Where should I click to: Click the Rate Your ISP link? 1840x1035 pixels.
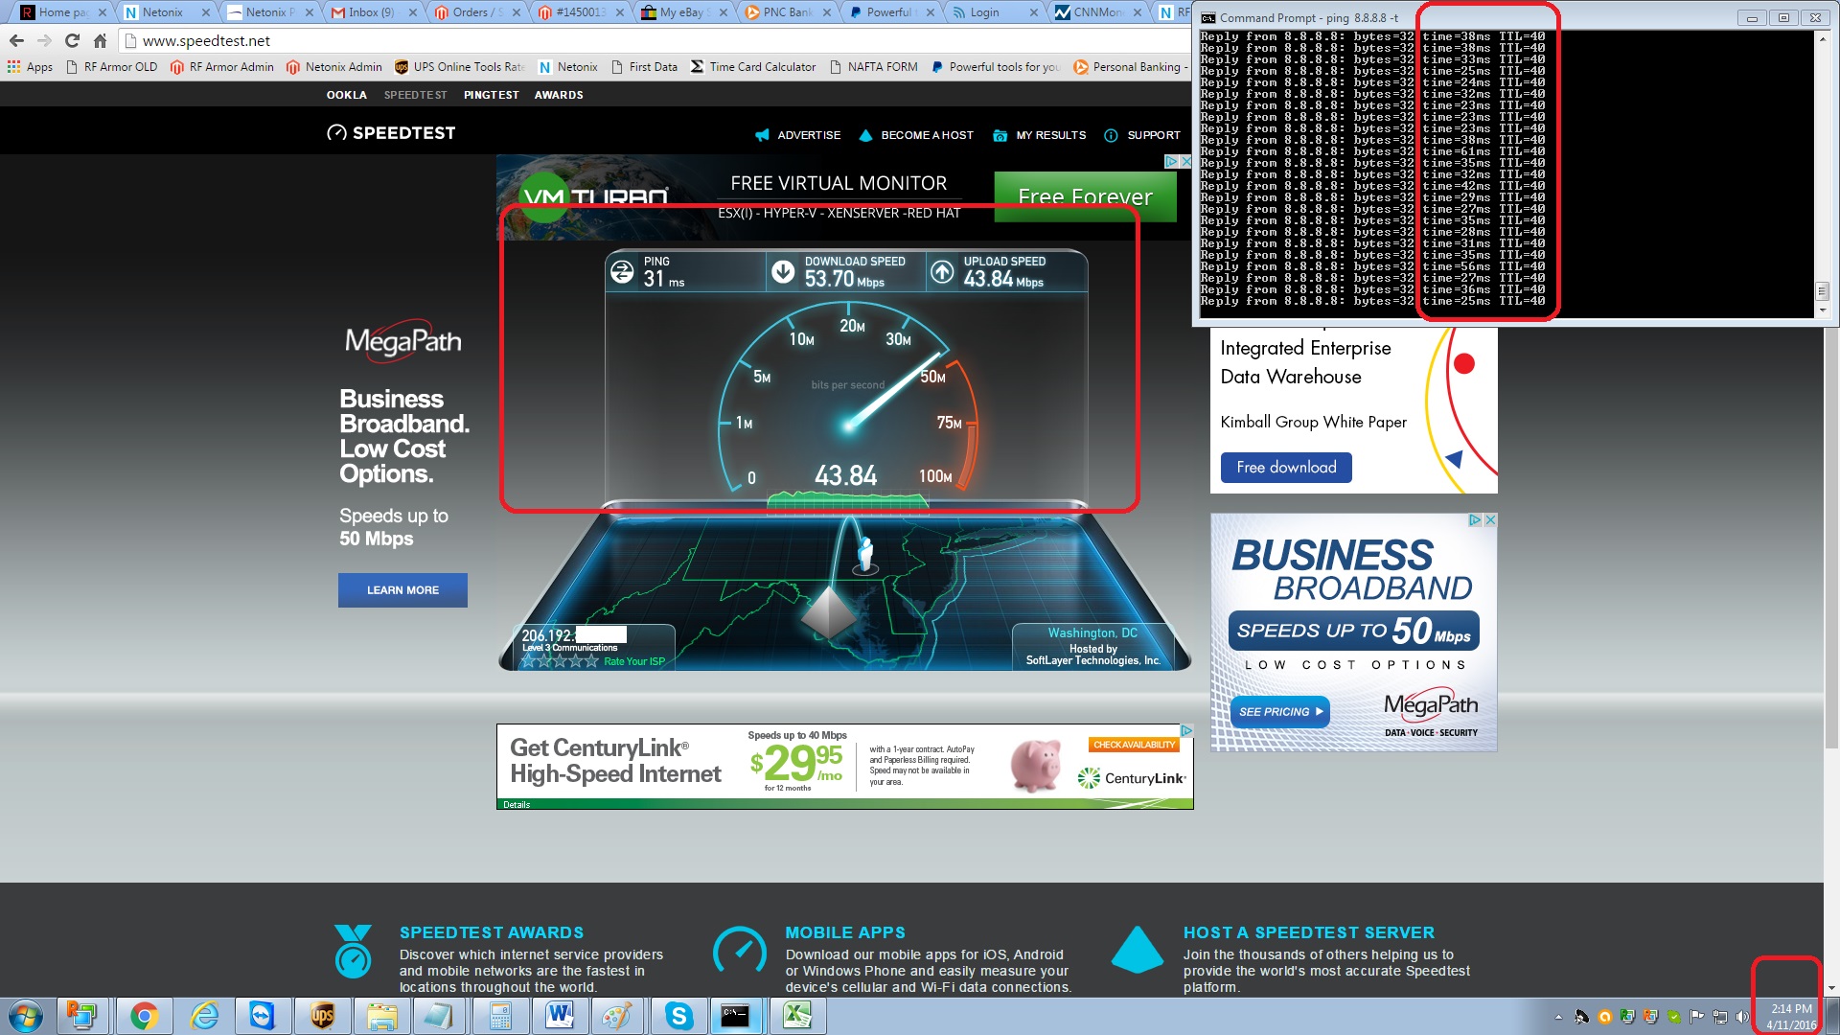tap(633, 661)
